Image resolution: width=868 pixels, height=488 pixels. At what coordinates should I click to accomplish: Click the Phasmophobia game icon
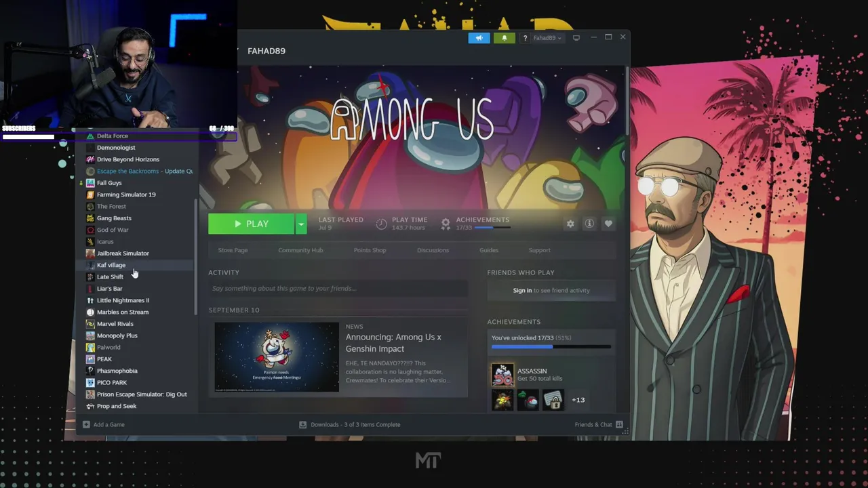pos(90,371)
